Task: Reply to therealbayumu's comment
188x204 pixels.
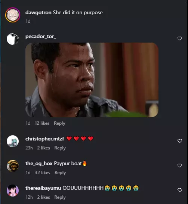Action: [x=60, y=197]
